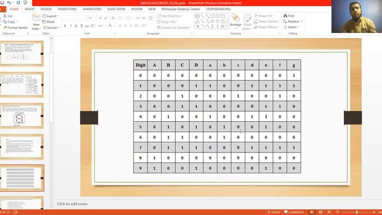Decrease font size with the smaller A
382x215 pixels.
106,18
